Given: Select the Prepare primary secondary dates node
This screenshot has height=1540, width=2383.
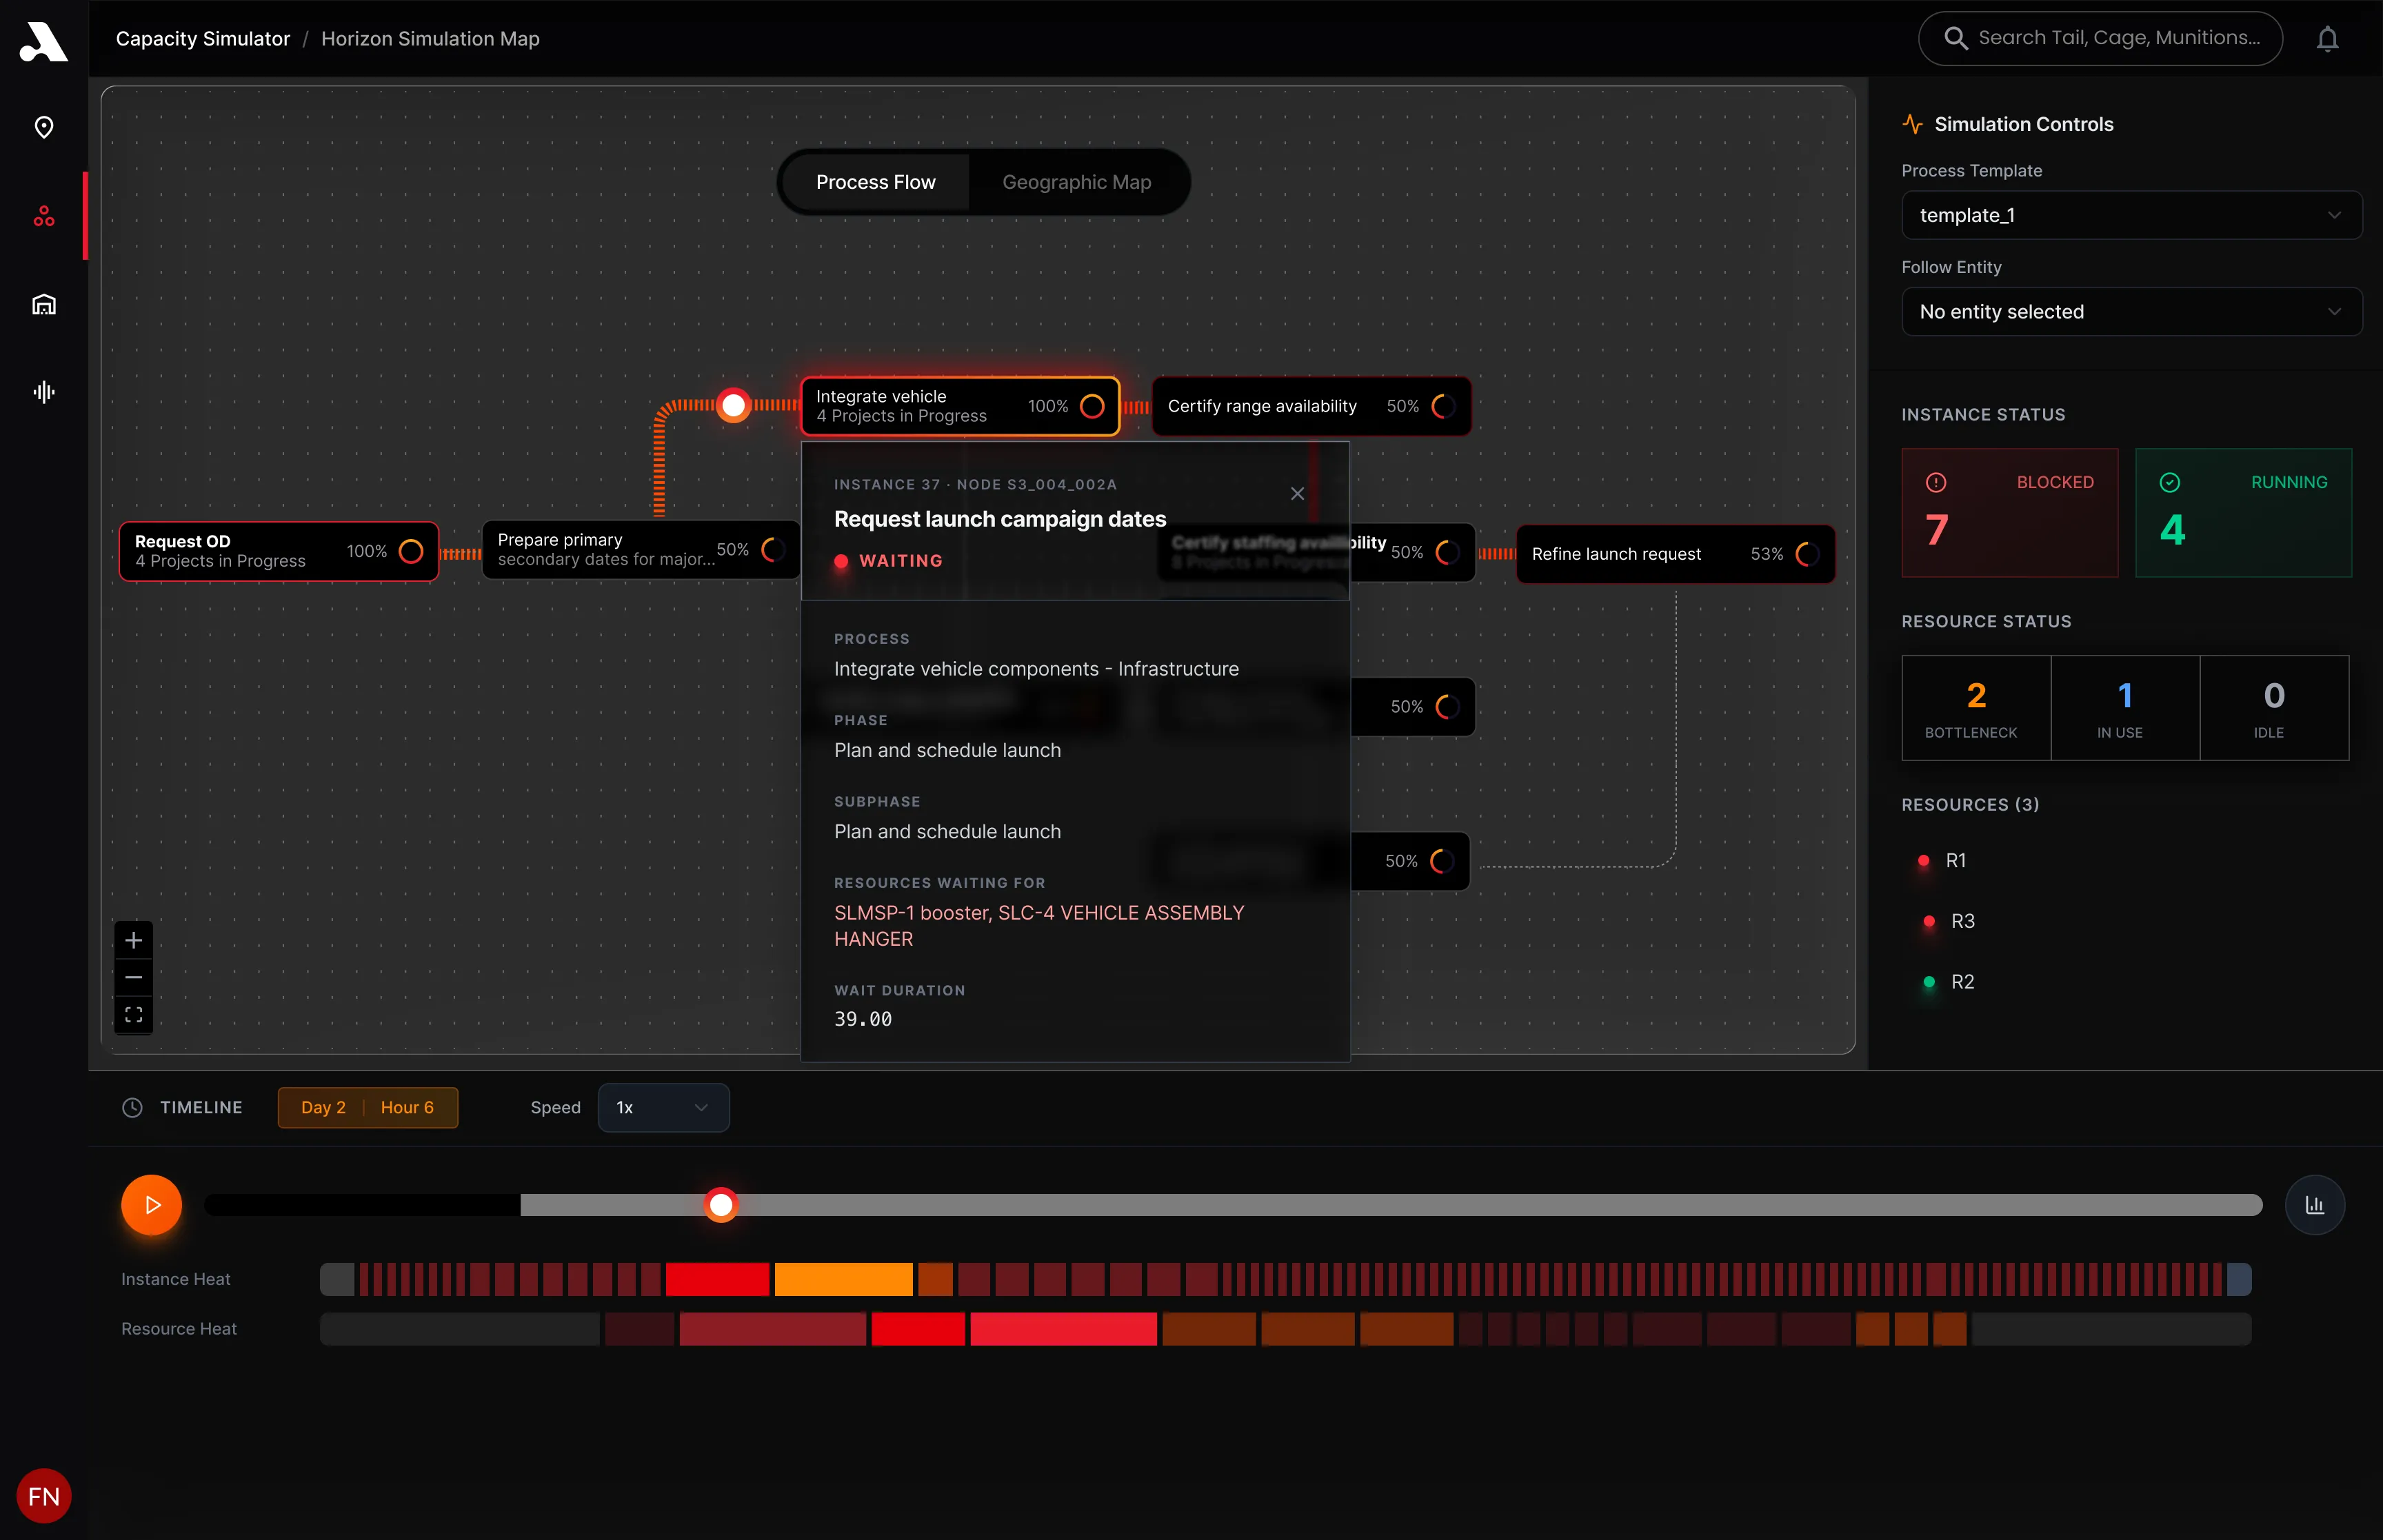Looking at the screenshot, I should click(x=641, y=549).
